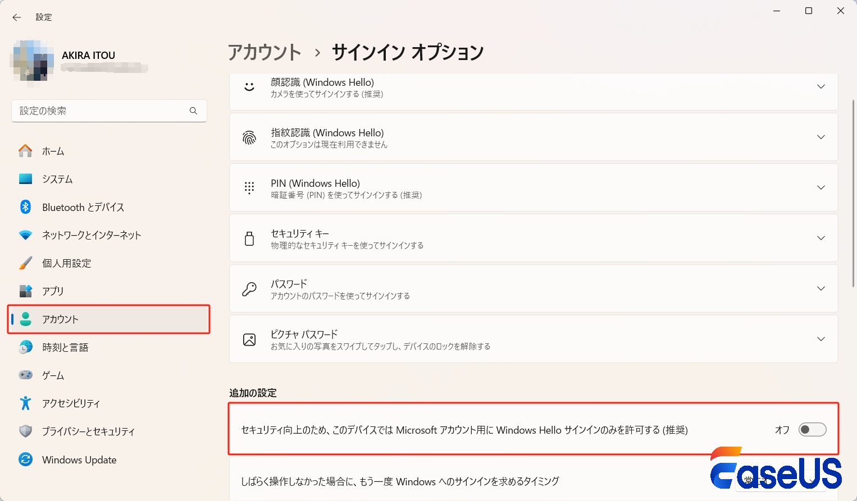Select ネットワークとインターネット in sidebar
857x501 pixels.
[x=92, y=235]
